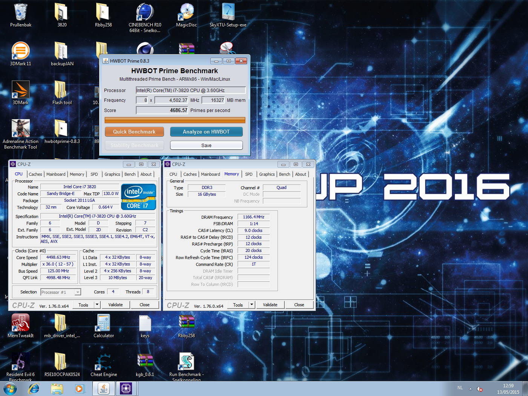
Task: Open the Flash tool folder
Action: (x=62, y=93)
